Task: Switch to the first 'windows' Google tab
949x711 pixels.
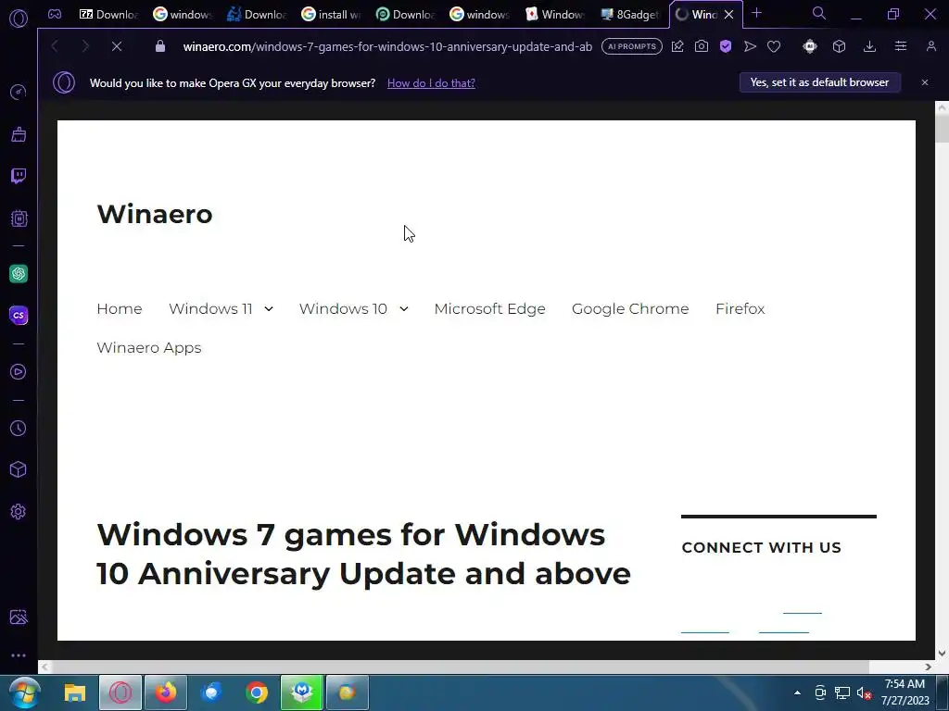Action: (x=183, y=14)
